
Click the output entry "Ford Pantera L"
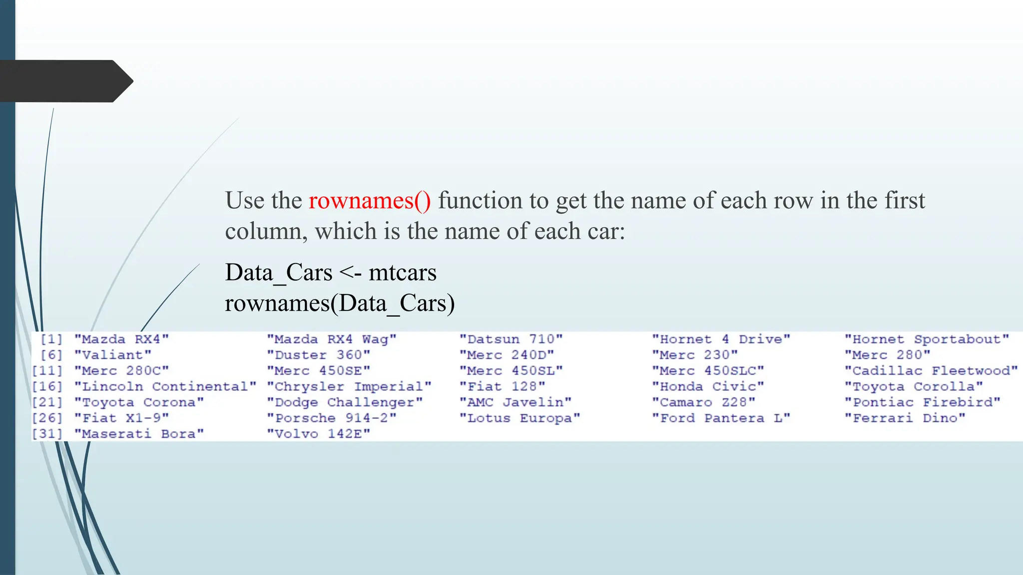coord(721,418)
